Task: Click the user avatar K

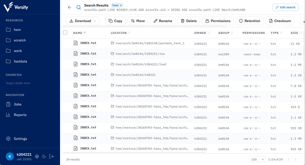Action: click(10, 156)
